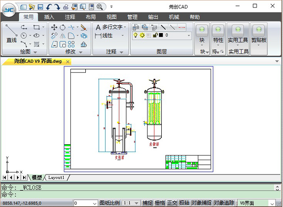This screenshot has height=207, width=283.
Task: Toggle 栅格 grid display in status bar
Action: click(160, 203)
